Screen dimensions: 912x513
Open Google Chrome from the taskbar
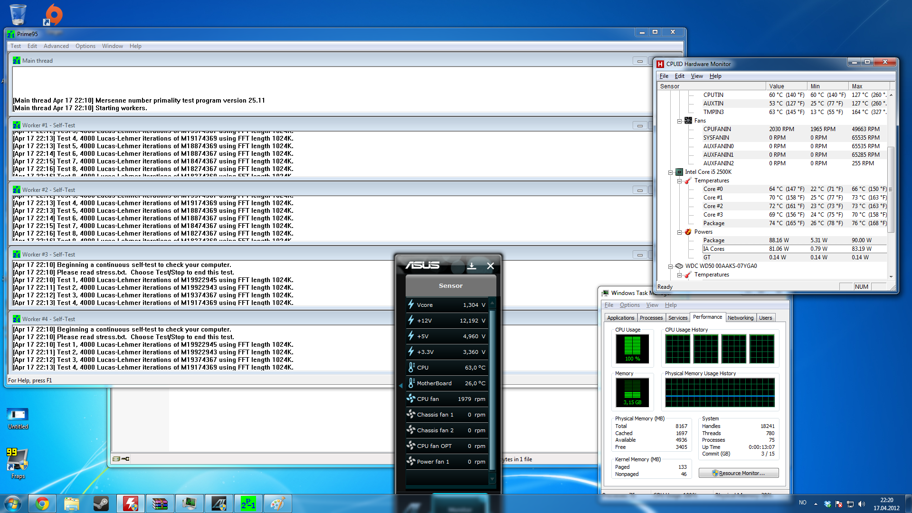(42, 503)
